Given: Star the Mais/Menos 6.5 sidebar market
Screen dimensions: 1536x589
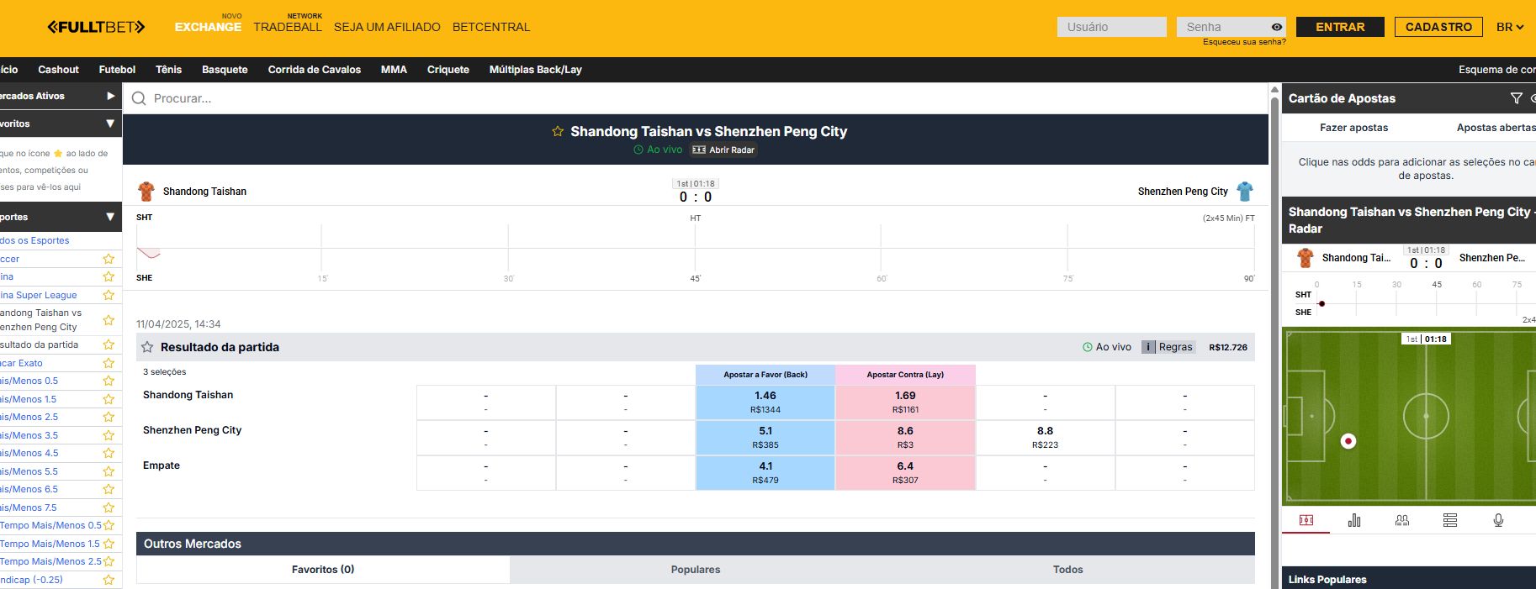Looking at the screenshot, I should (109, 489).
